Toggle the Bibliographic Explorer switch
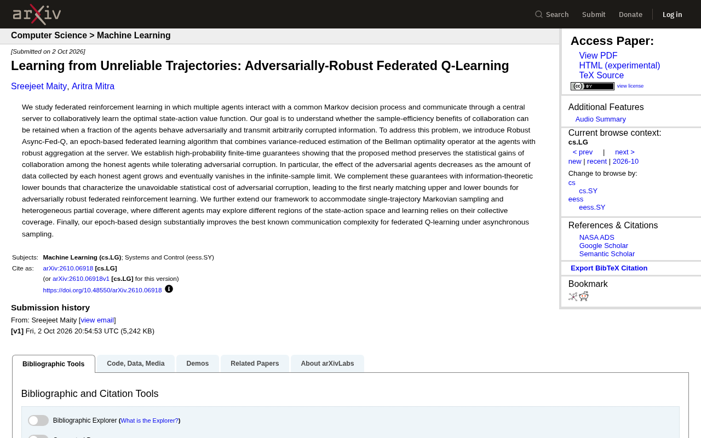The width and height of the screenshot is (701, 438). click(38, 420)
